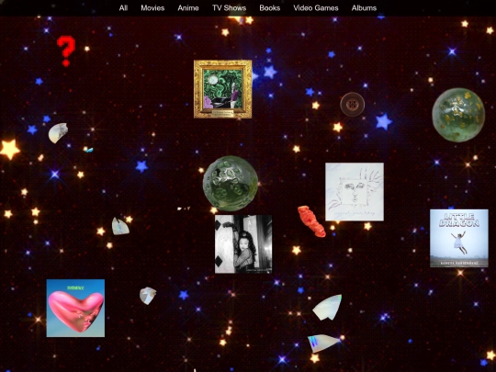Click the red pixel question mark
496x372 pixels.
tap(66, 51)
